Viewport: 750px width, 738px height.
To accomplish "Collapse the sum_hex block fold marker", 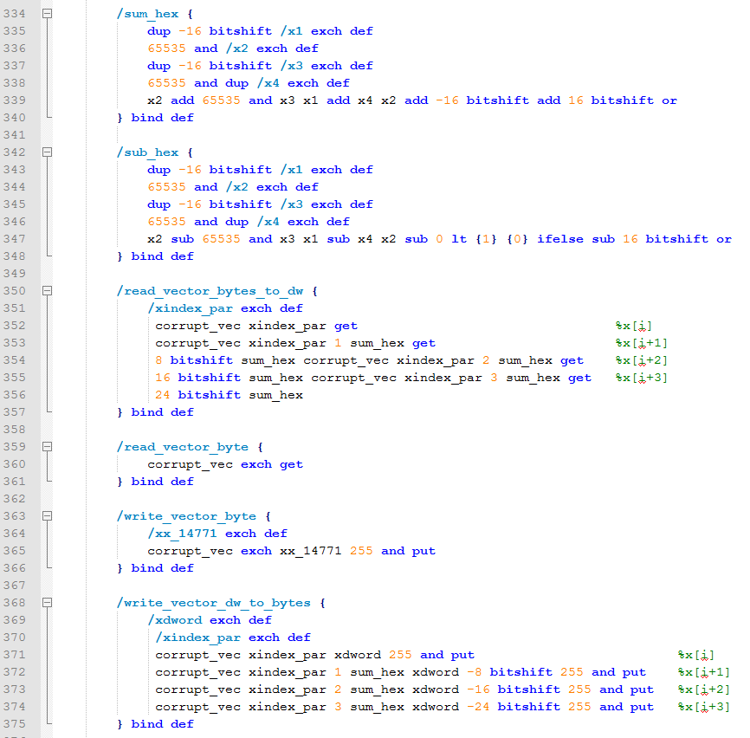I will click(x=48, y=14).
